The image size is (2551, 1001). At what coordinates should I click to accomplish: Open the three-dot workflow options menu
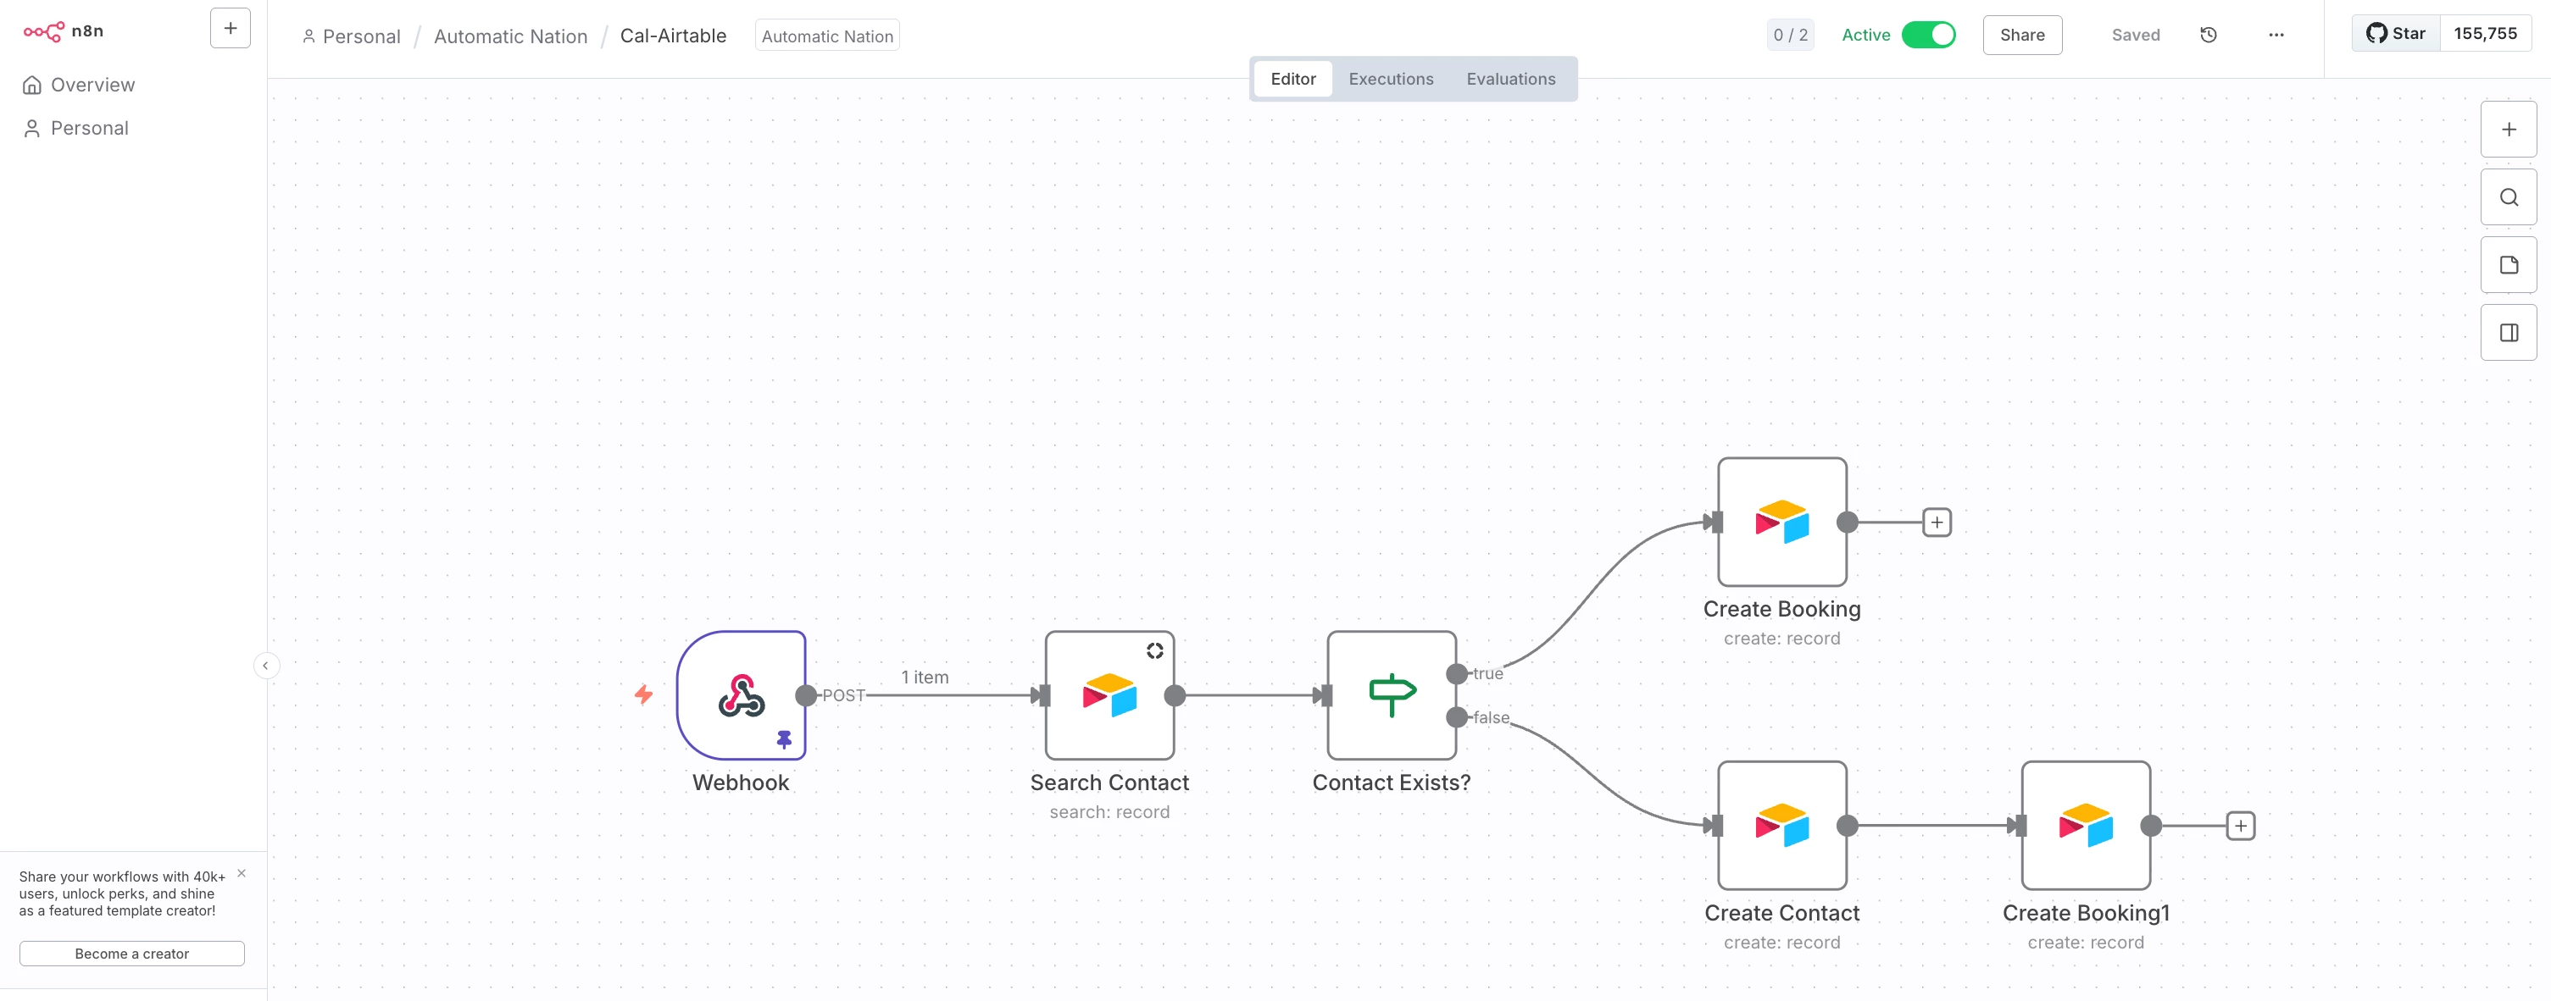click(x=2276, y=35)
